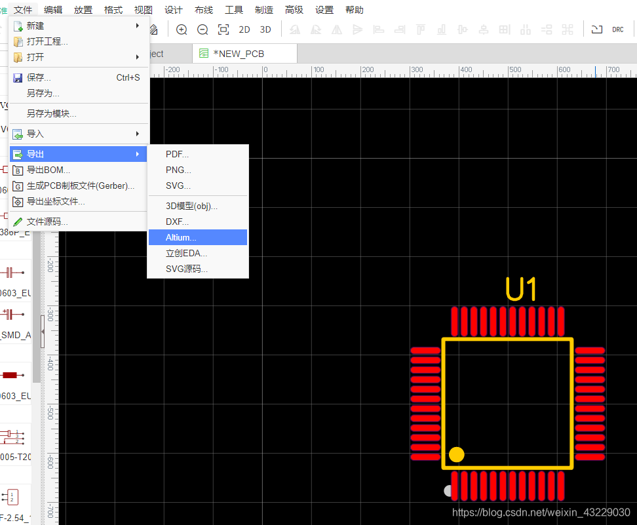Click the align top icon
The image size is (637, 525).
[x=421, y=29]
